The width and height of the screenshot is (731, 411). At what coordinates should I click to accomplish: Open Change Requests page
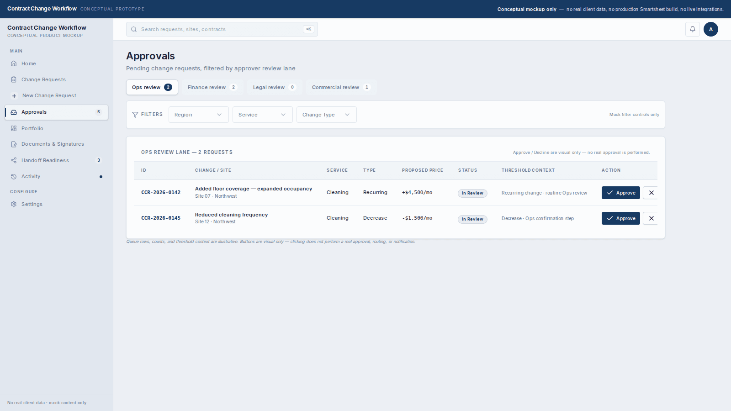57,79
